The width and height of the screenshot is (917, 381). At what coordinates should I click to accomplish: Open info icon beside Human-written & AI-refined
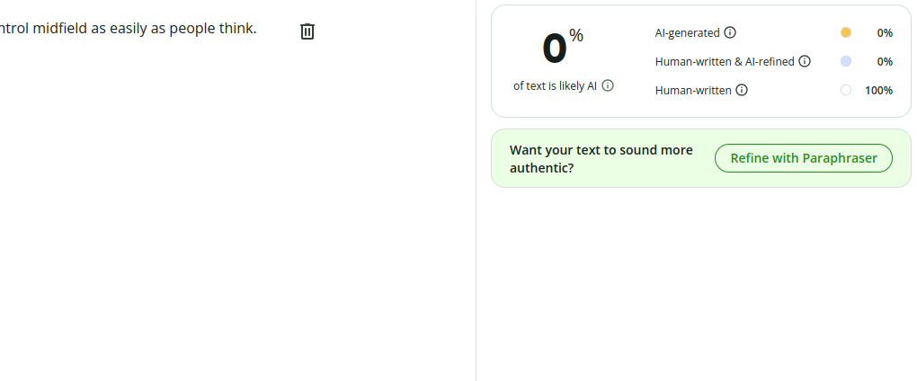[x=805, y=61]
